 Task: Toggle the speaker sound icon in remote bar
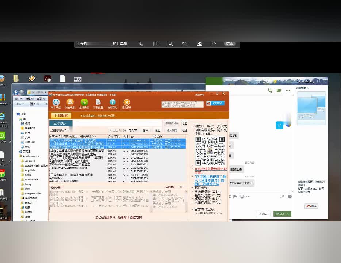pos(185,44)
